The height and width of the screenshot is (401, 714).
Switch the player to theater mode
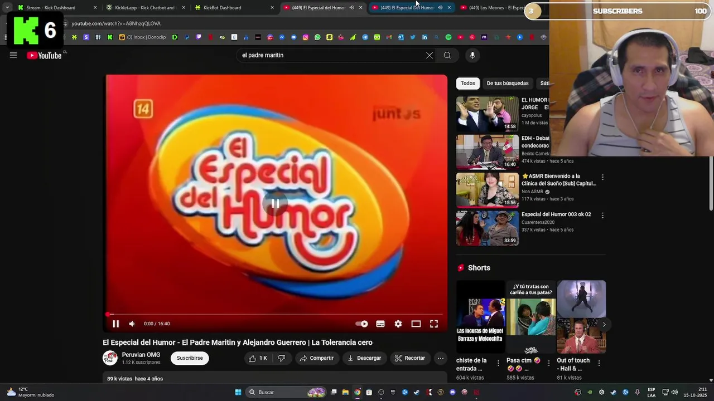tap(416, 324)
